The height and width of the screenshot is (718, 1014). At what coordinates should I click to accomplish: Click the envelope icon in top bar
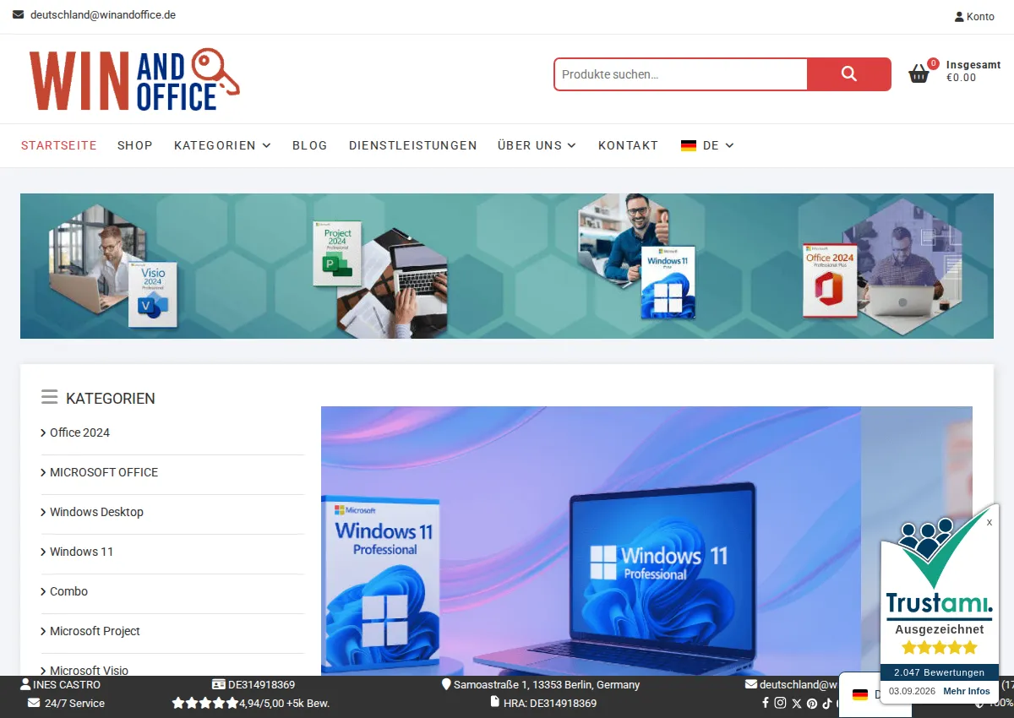[19, 15]
